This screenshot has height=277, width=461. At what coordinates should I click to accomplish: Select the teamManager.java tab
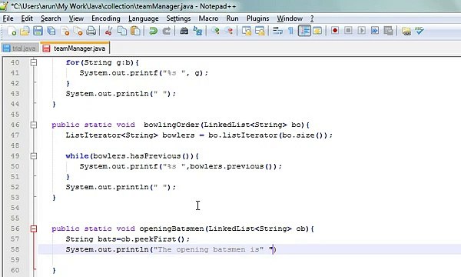point(75,48)
